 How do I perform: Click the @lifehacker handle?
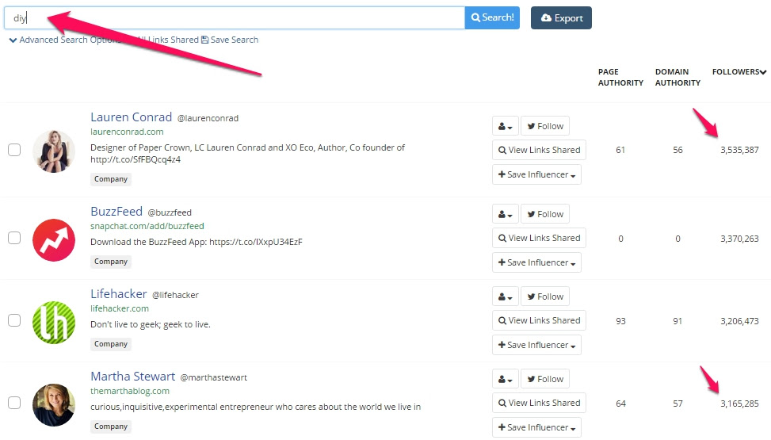pyautogui.click(x=176, y=295)
